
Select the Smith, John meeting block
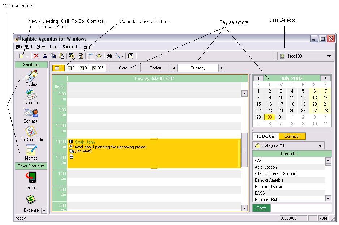154,153
